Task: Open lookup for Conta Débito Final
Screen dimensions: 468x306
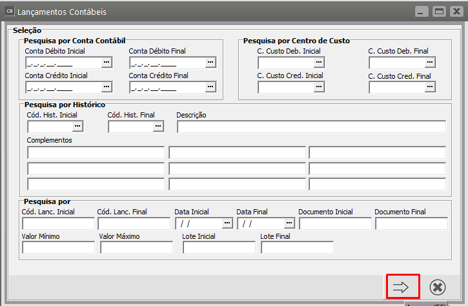Action: point(210,63)
